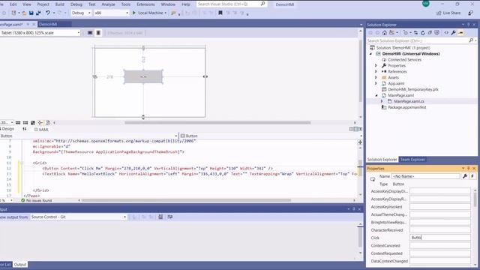
Task: Select the MainPage.xaml.cs file
Action: click(x=409, y=101)
